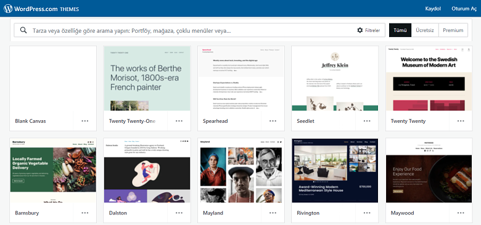Click the Dalston theme name
Viewport: 481px width, 225px height.
pos(118,213)
